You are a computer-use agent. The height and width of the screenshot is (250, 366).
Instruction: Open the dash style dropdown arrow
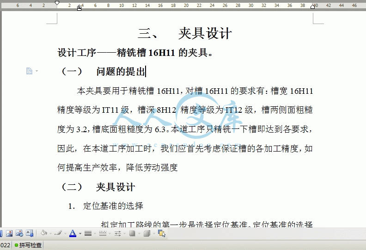[x=110, y=233]
